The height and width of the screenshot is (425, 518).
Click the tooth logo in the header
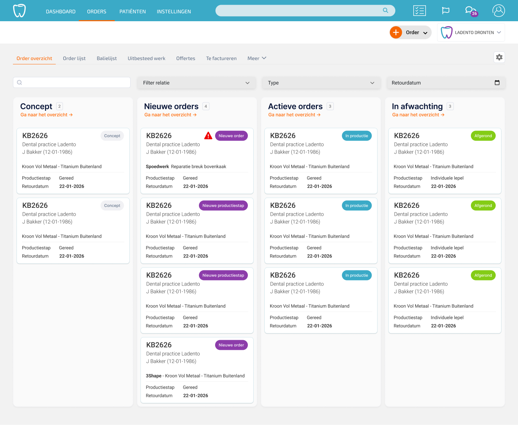coord(19,11)
